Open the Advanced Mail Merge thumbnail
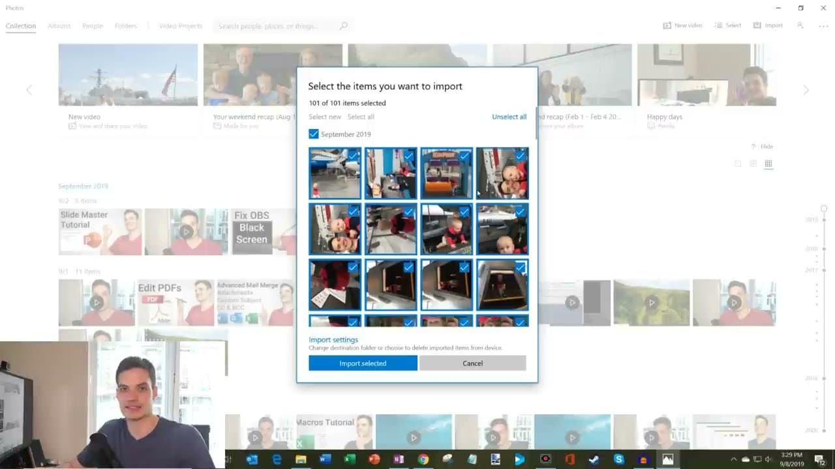The height and width of the screenshot is (469, 835). pos(255,303)
